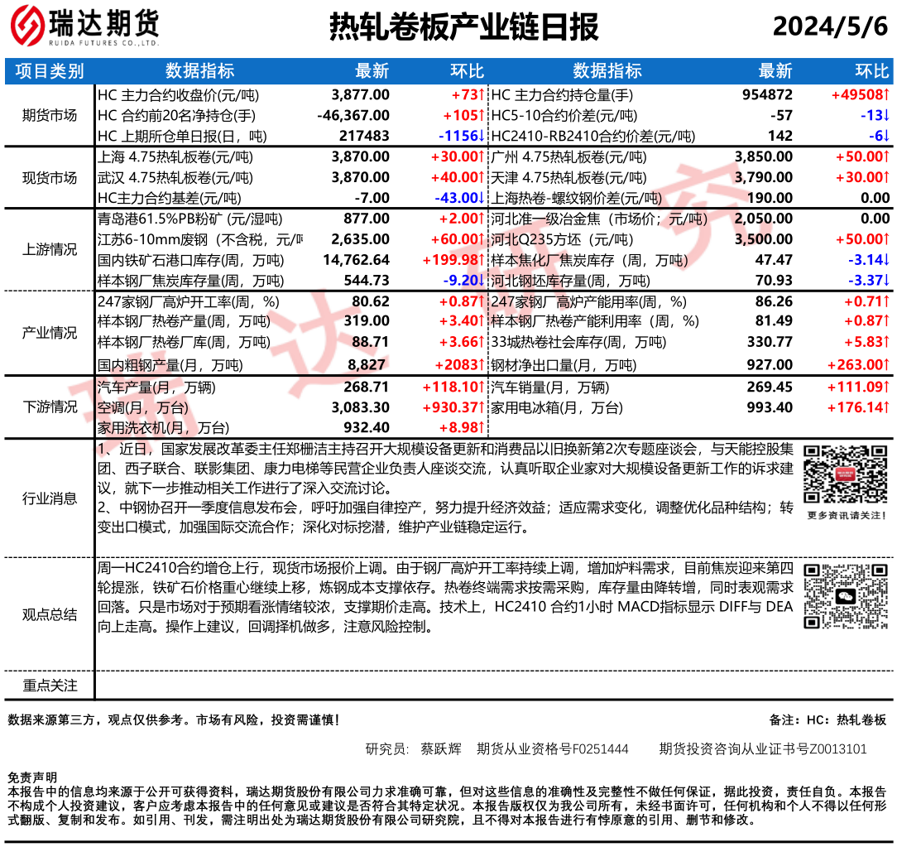Click the 空调 value 3,083.30
897x847 pixels.
(x=361, y=407)
